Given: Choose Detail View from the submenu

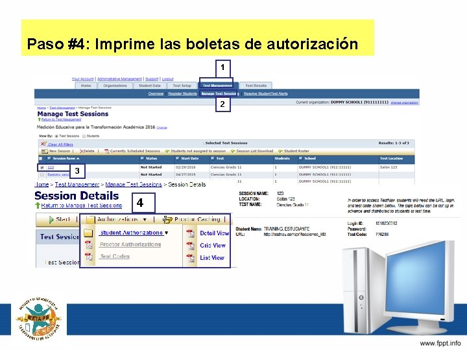Looking at the screenshot, I should 214,233.
